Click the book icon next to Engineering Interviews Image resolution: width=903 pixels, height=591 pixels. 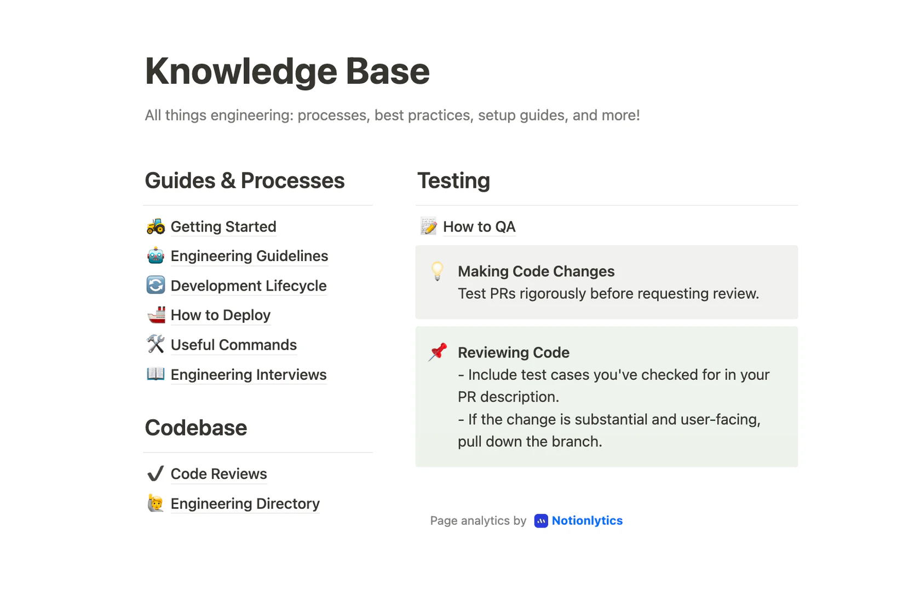coord(156,374)
